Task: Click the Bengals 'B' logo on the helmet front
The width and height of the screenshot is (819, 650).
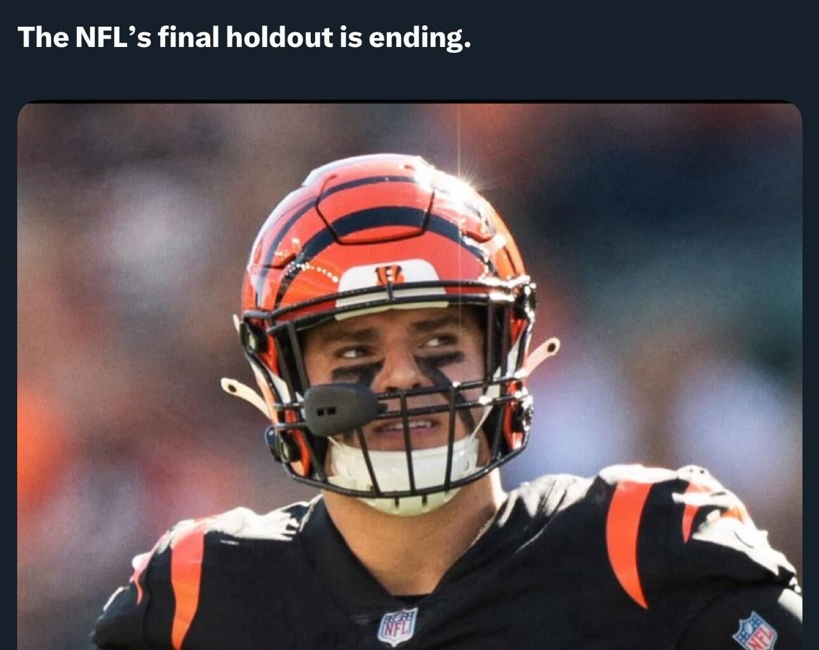Action: 389,275
